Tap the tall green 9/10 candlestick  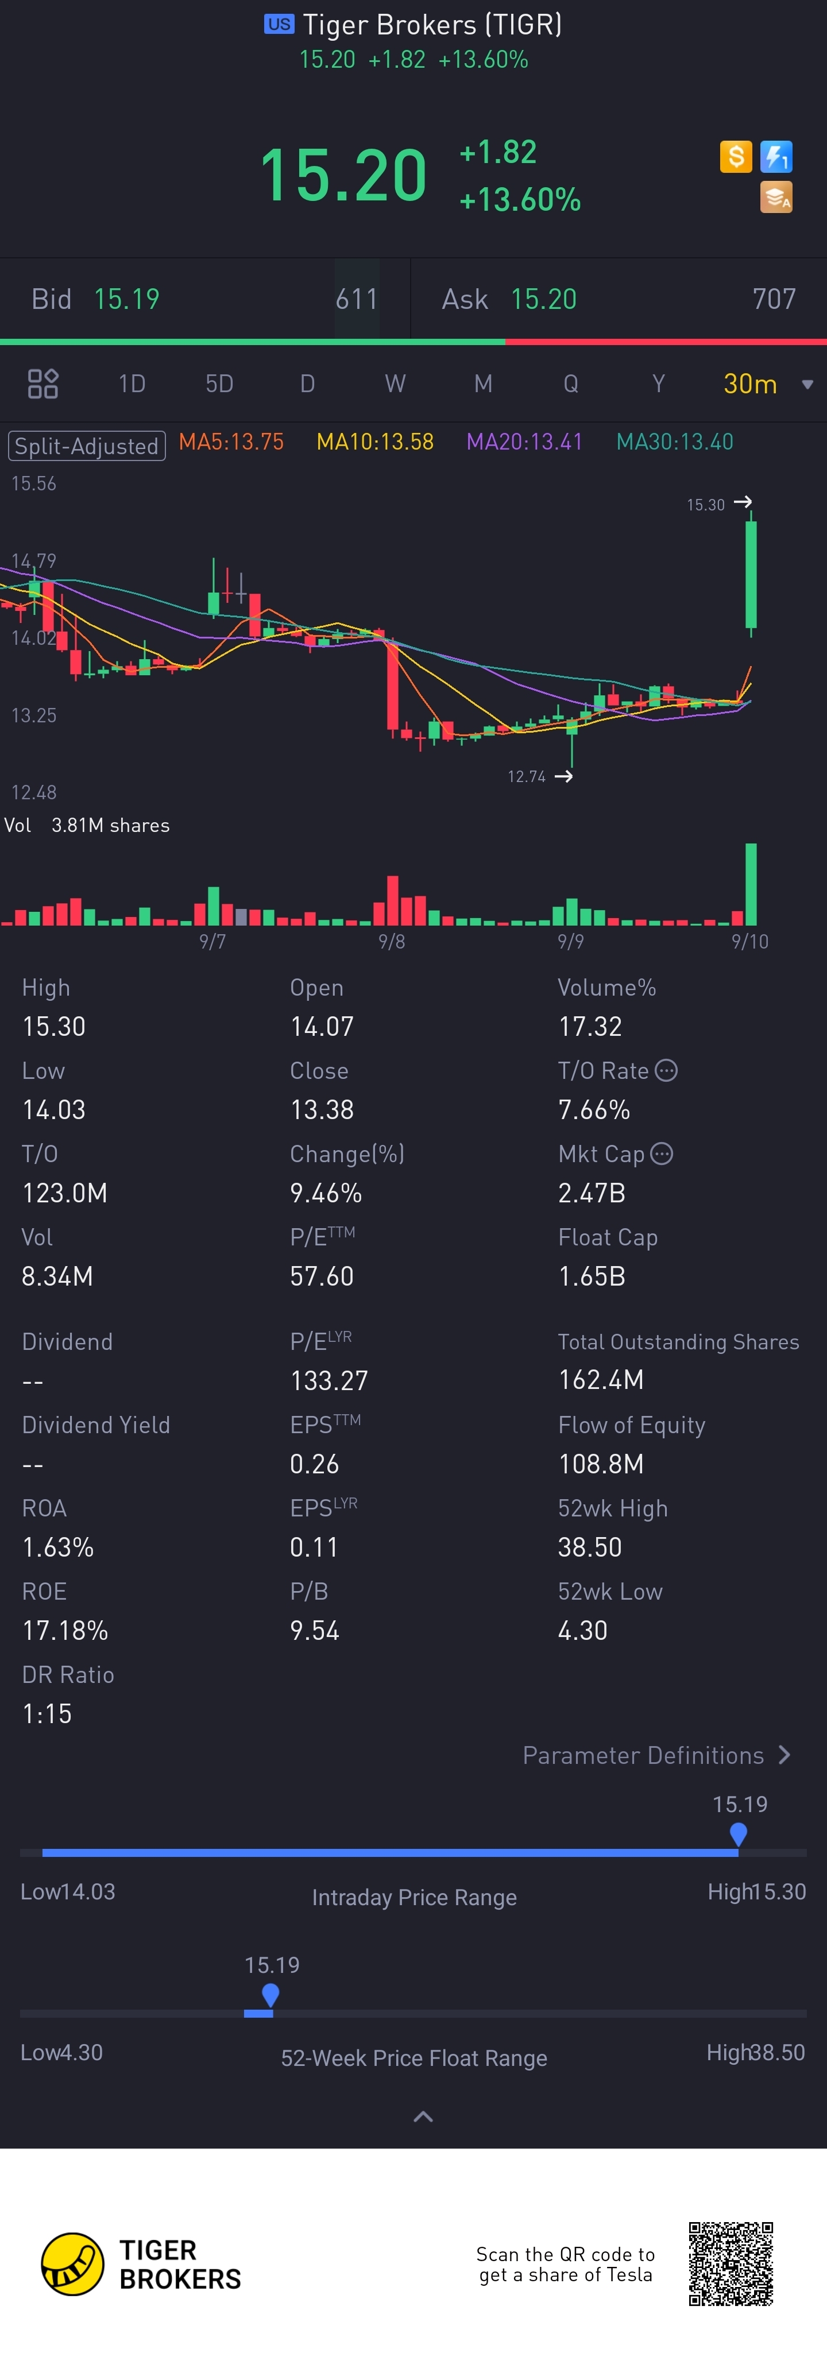(x=751, y=575)
